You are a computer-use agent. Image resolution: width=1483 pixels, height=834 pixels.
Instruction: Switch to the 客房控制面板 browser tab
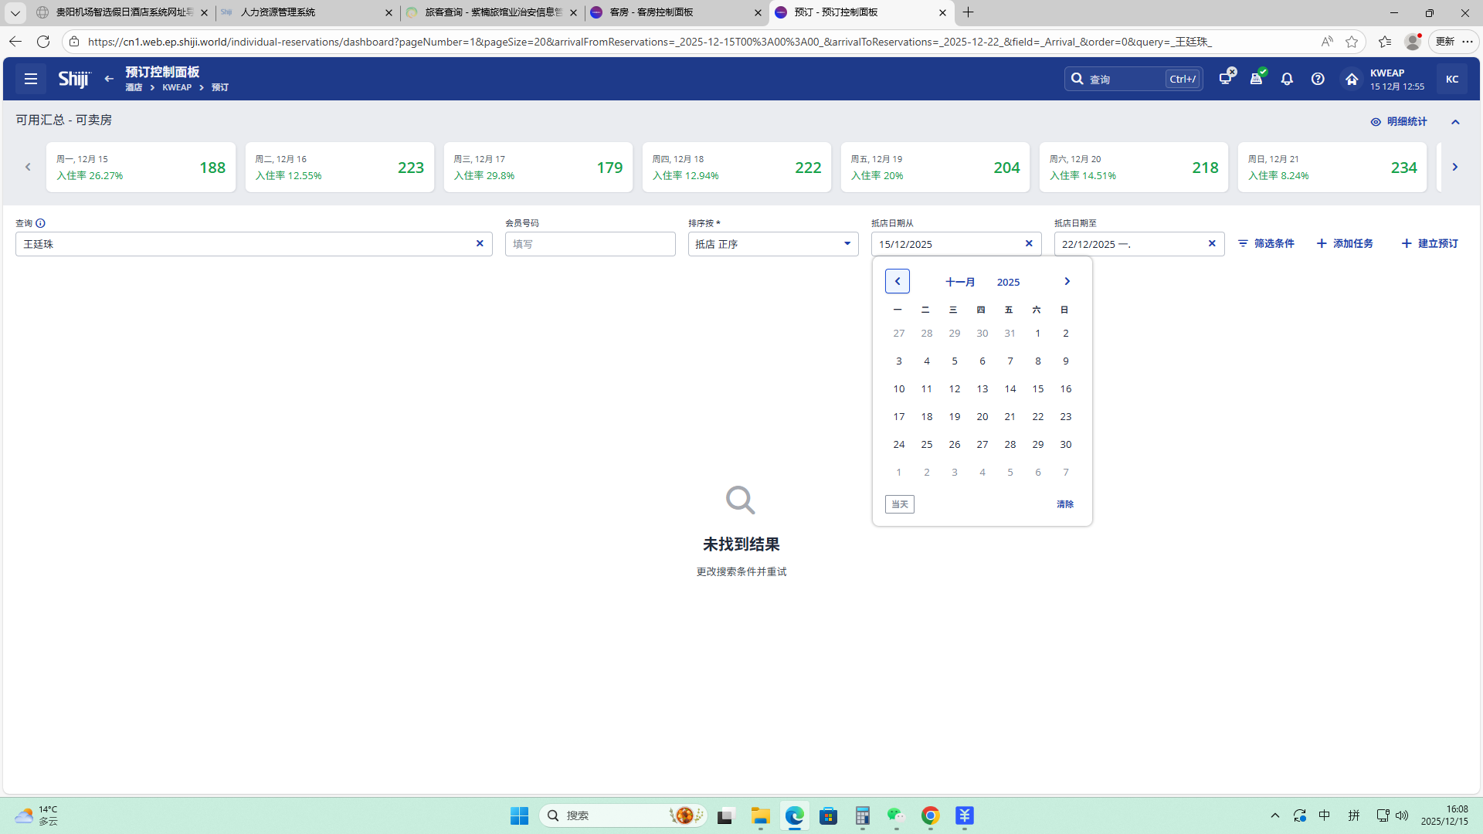pos(651,12)
